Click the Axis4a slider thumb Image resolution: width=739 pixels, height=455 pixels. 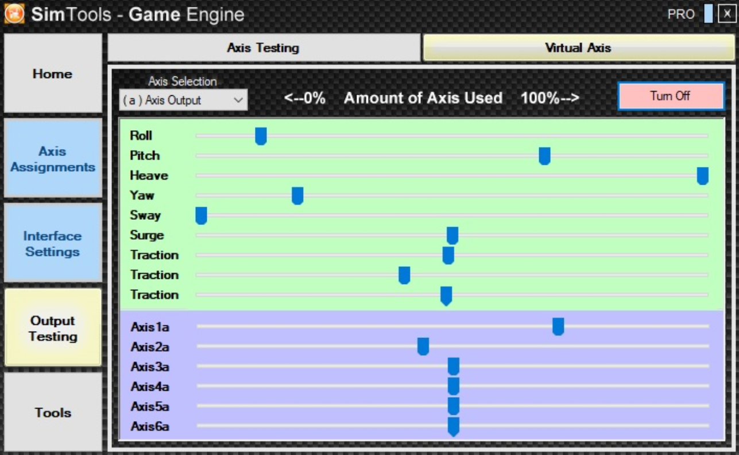(x=454, y=386)
